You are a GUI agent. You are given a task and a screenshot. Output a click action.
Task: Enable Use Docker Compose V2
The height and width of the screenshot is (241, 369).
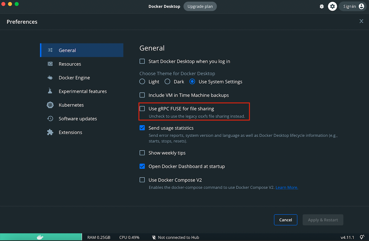click(x=142, y=180)
